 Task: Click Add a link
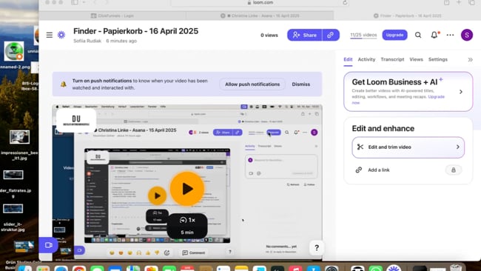click(379, 170)
